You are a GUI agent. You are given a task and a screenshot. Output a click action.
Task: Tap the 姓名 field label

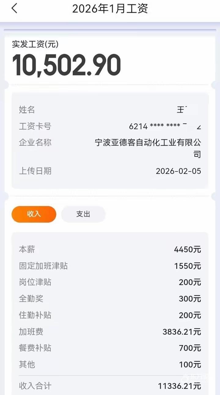tap(27, 110)
